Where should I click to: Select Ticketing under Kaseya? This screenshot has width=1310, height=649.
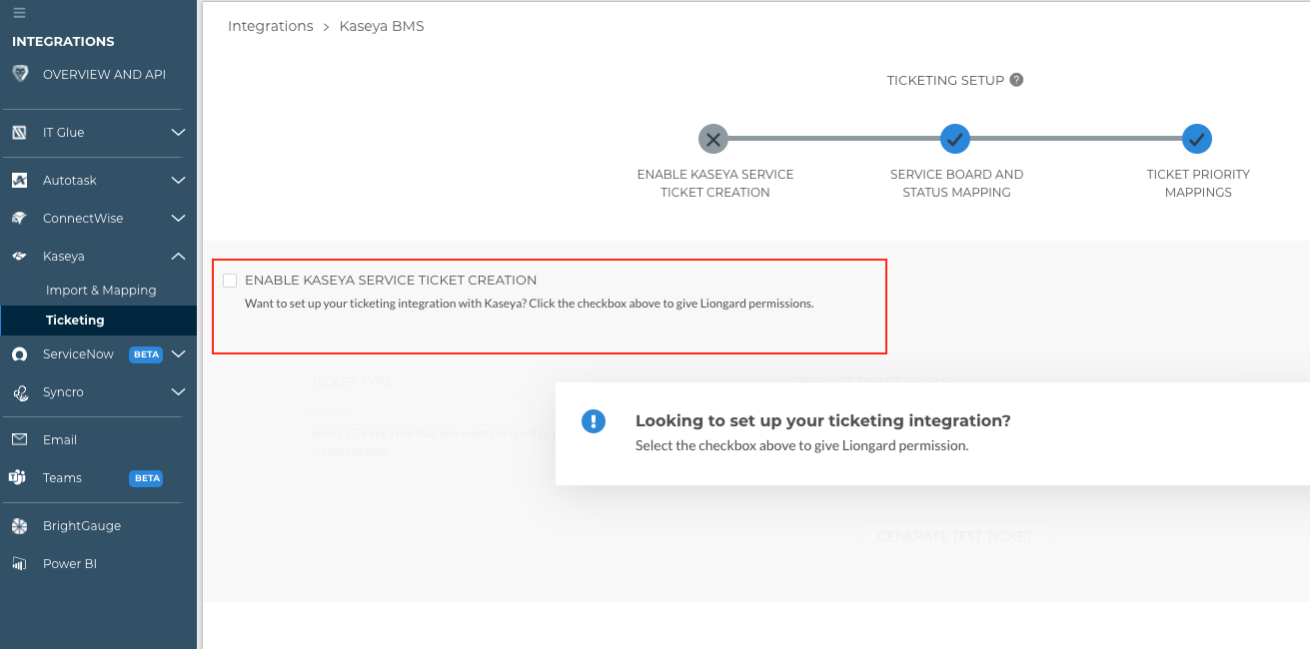click(x=98, y=321)
